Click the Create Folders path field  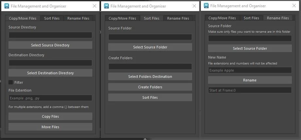click(x=150, y=66)
